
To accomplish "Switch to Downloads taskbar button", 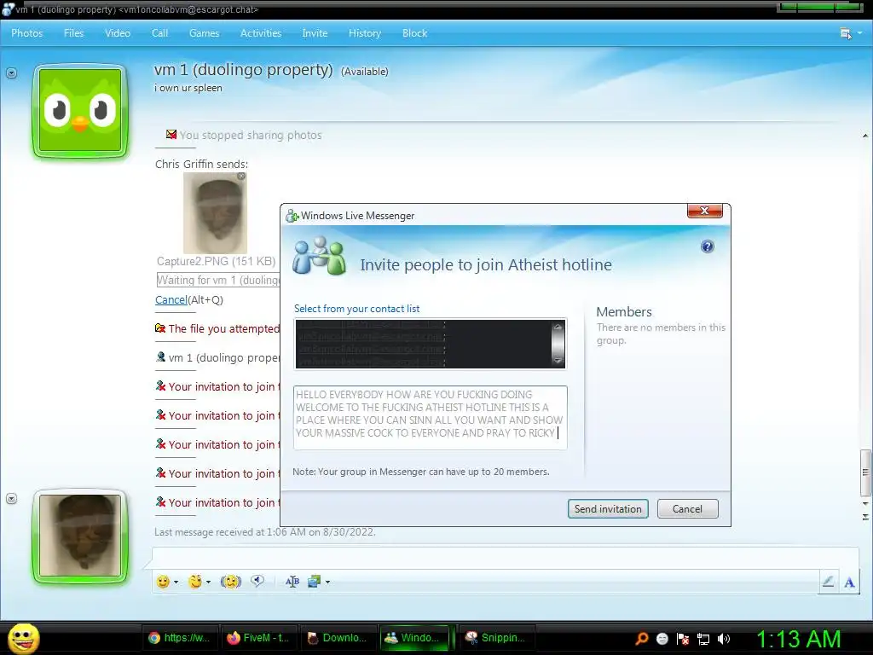I will point(338,638).
